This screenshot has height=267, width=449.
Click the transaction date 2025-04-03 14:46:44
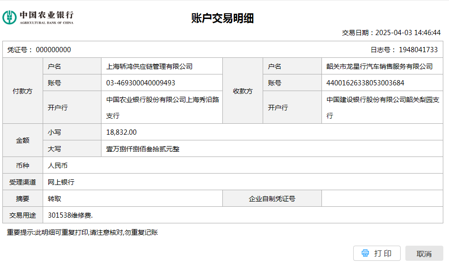point(408,33)
